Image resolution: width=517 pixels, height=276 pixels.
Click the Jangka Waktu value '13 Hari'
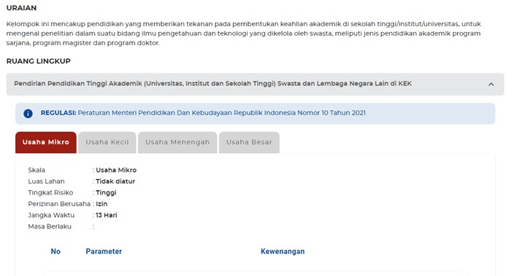point(107,215)
